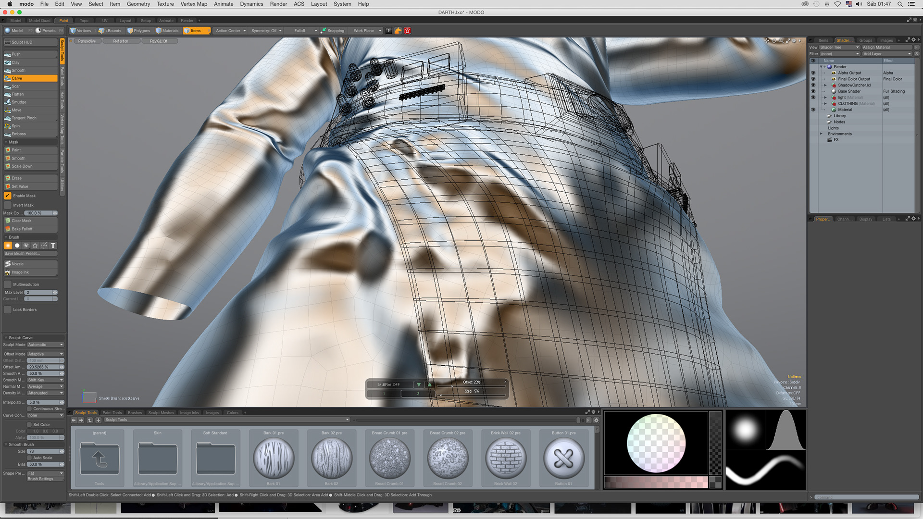Select the Image Ink tool
Screen dimensions: 923x519
tap(31, 272)
